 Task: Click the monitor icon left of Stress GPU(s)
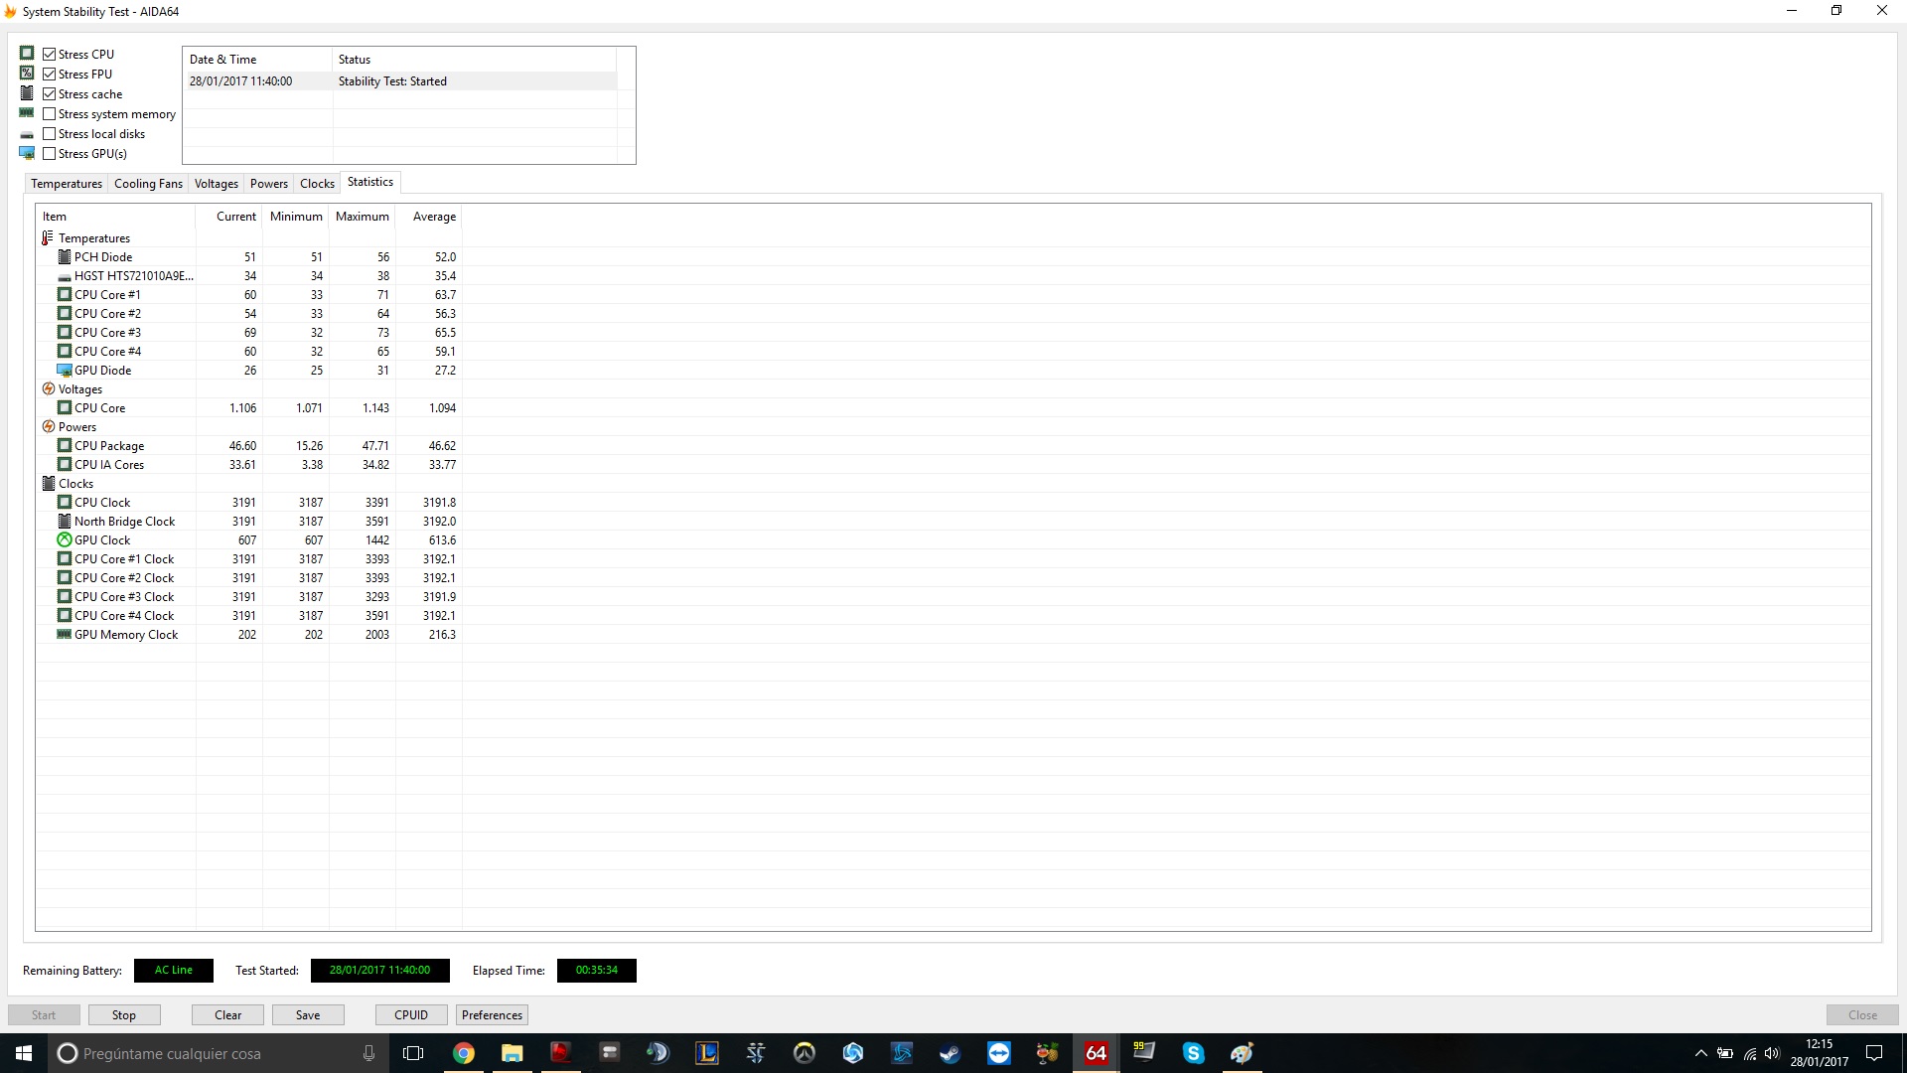click(x=27, y=154)
